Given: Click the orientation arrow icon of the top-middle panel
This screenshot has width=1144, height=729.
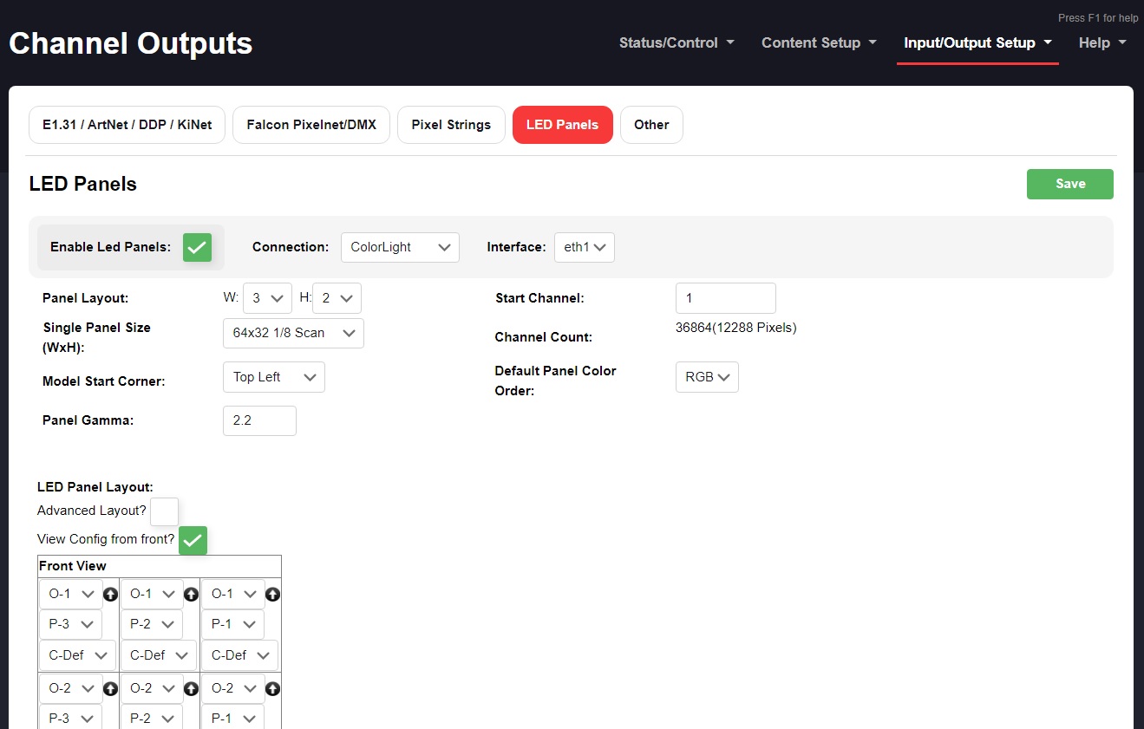Looking at the screenshot, I should click(191, 595).
